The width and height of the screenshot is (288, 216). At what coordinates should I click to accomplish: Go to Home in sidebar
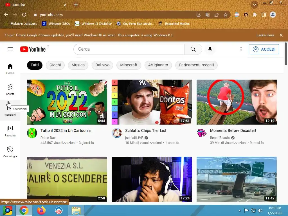10,69
